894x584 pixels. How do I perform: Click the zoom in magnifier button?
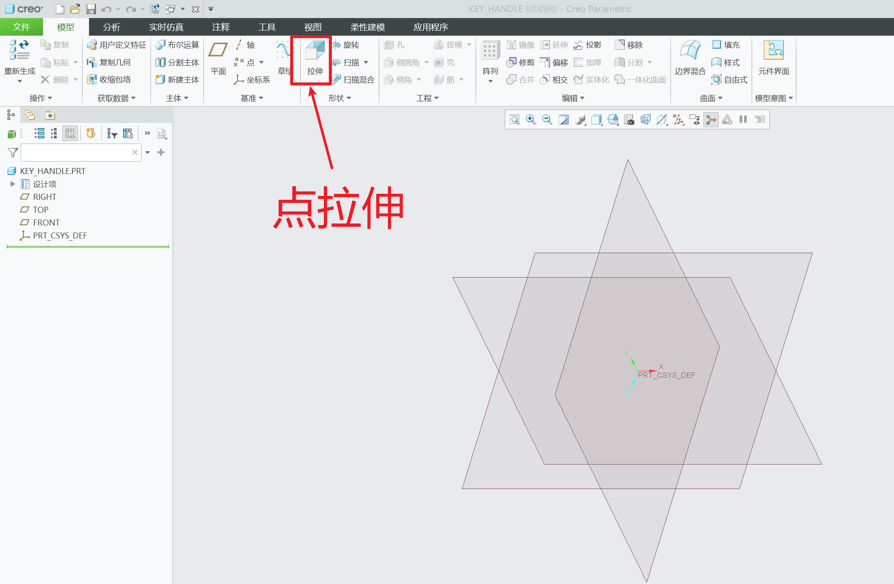click(x=531, y=119)
